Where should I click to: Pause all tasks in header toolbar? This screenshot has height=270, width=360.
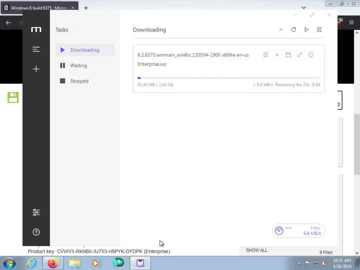[x=319, y=30]
